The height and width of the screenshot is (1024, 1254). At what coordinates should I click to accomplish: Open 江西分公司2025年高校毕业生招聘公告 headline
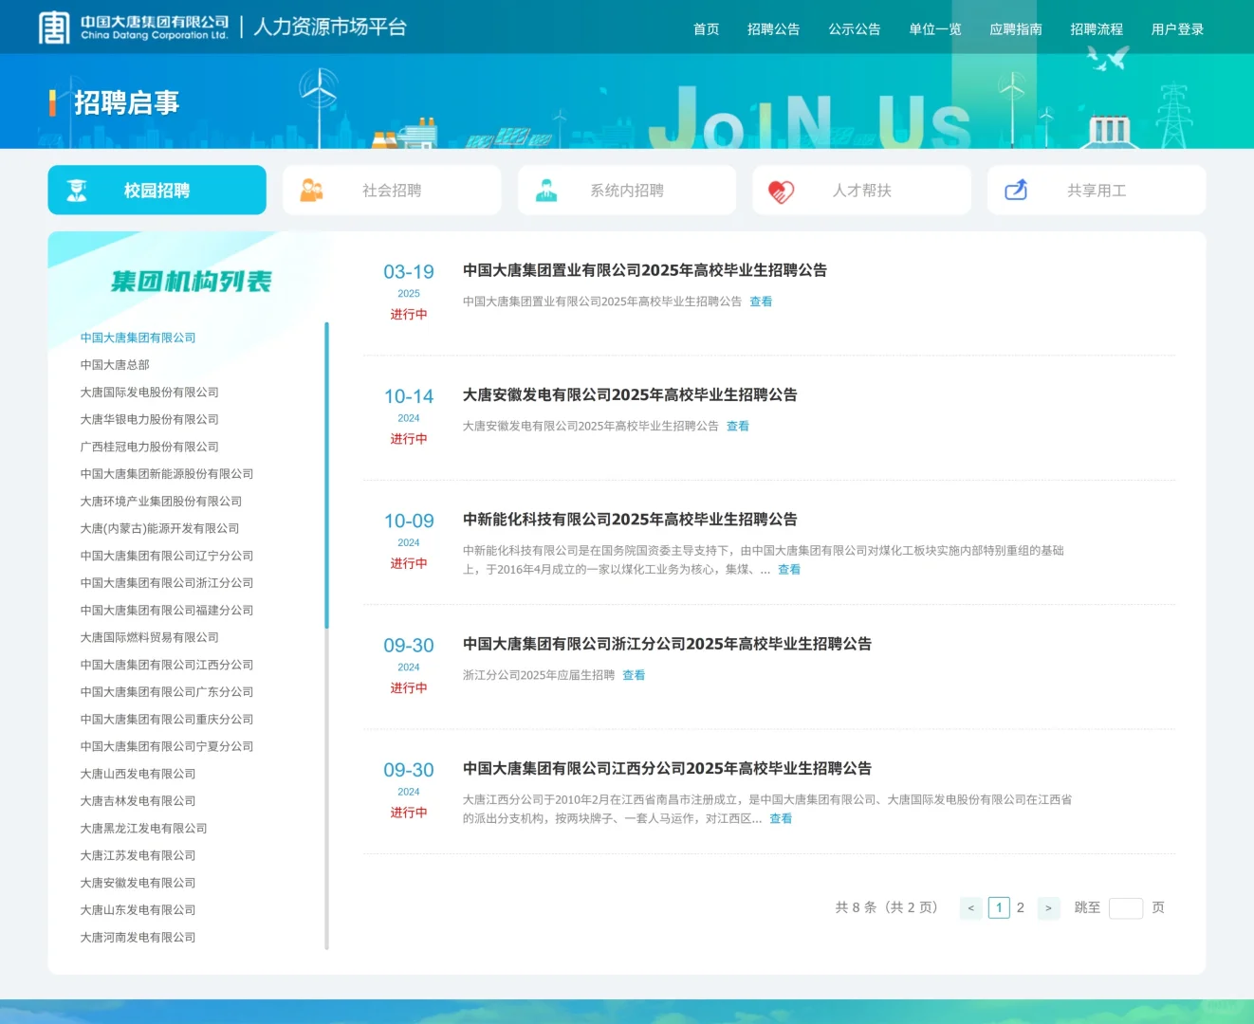tap(667, 769)
